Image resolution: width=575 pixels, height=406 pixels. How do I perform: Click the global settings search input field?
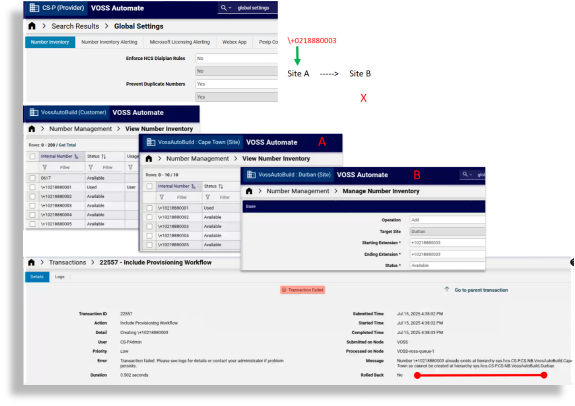coord(253,8)
